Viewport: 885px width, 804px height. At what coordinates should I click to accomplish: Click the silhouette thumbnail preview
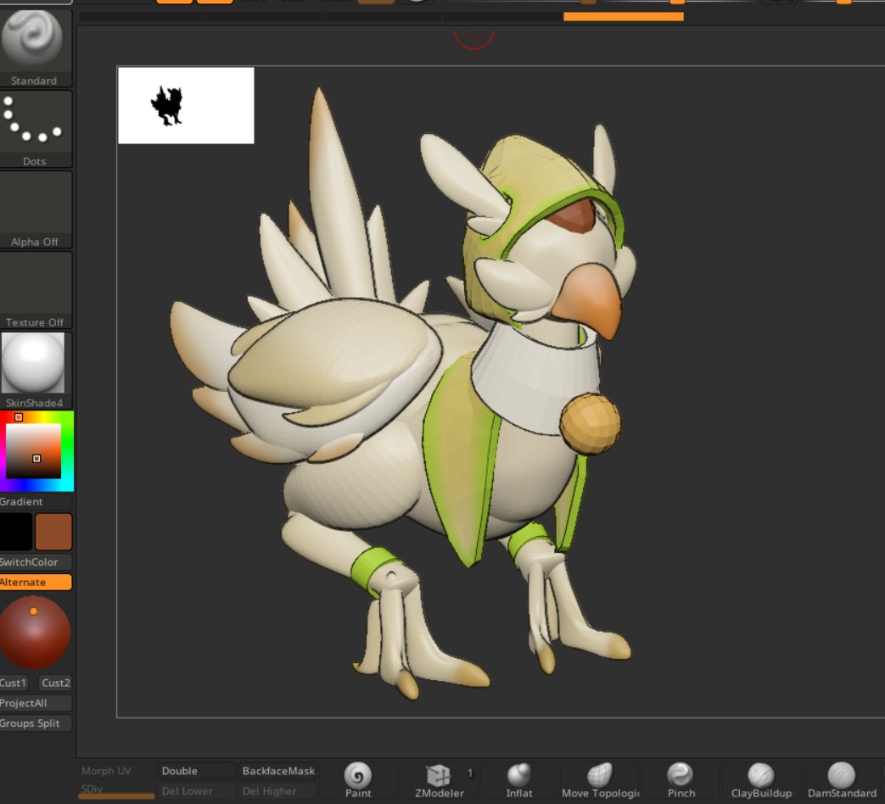click(x=186, y=105)
